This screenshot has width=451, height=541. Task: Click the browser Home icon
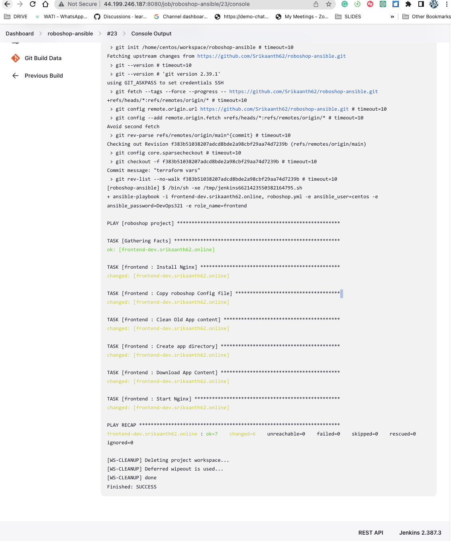pyautogui.click(x=45, y=4)
